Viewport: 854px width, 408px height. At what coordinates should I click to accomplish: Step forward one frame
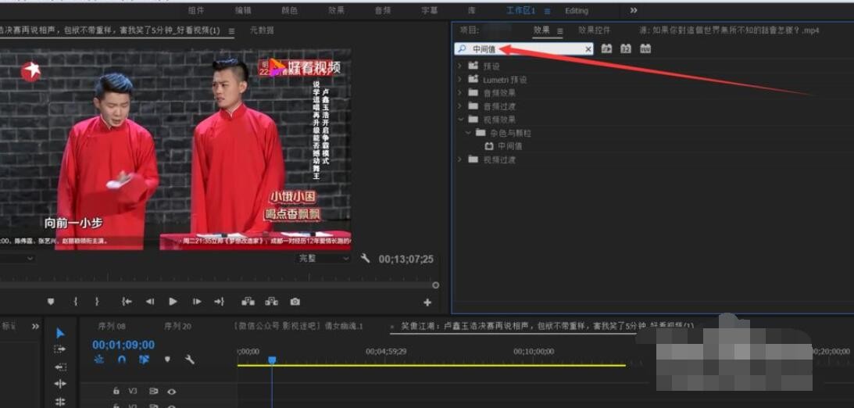coord(197,302)
